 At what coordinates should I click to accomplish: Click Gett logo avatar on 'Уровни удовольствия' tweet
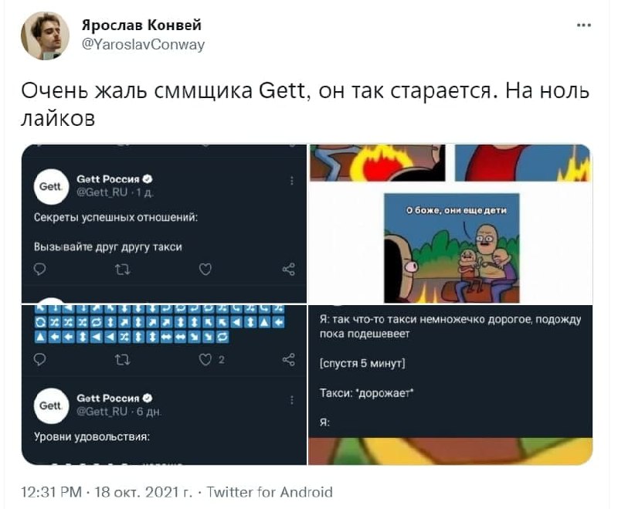[x=49, y=406]
